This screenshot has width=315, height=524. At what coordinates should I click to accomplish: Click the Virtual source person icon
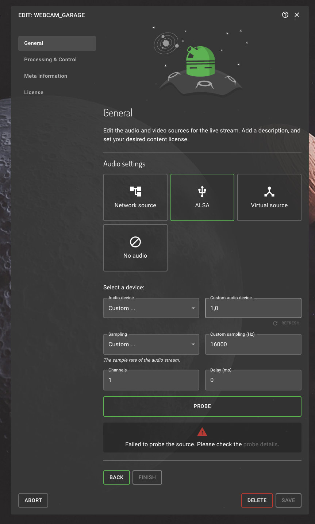[x=269, y=191]
